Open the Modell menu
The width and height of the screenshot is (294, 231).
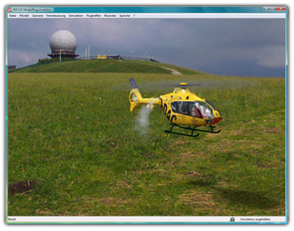coord(24,16)
